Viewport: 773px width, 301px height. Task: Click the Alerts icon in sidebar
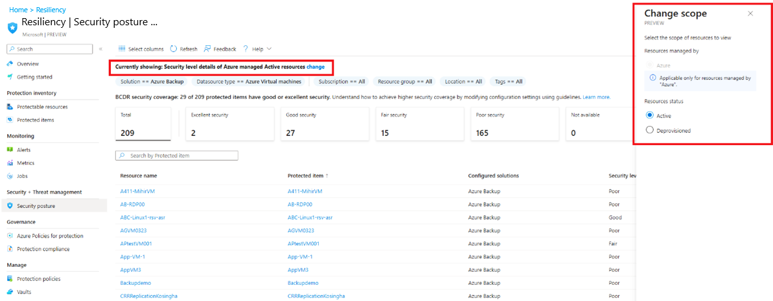point(10,150)
